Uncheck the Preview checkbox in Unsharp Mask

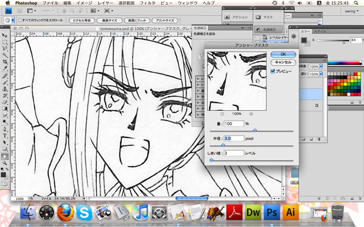(273, 71)
